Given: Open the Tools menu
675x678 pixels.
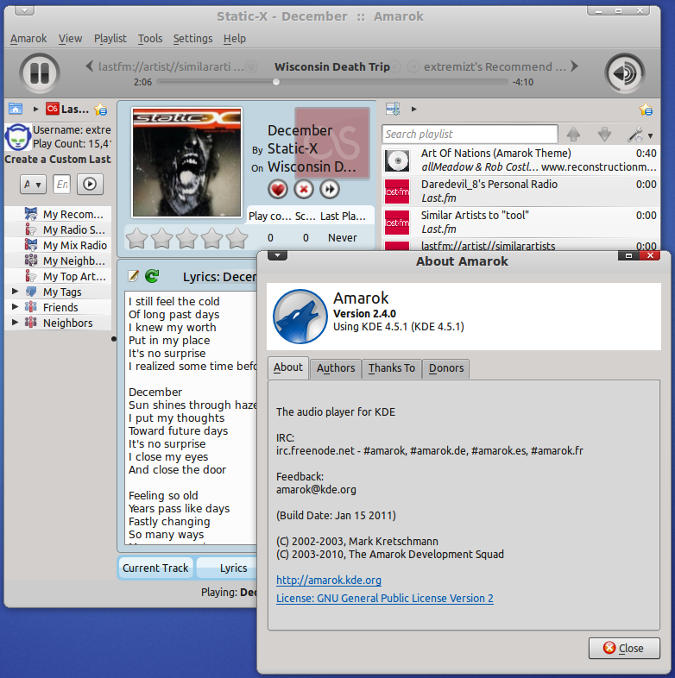Looking at the screenshot, I should coord(150,39).
